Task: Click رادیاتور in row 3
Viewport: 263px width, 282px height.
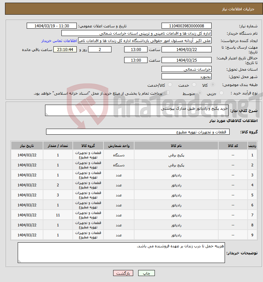Action: (176, 175)
